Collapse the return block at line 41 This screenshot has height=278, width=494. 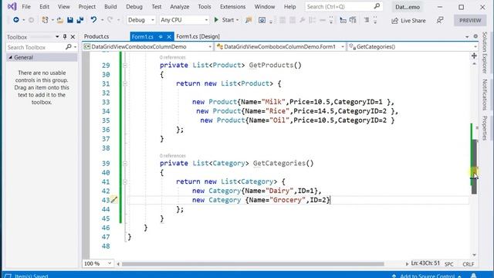125,182
